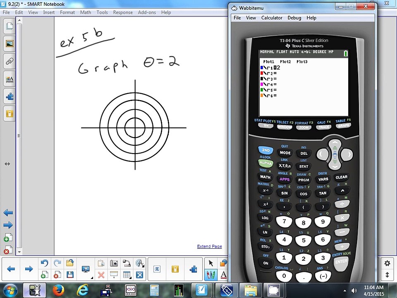397x298 pixels.
Task: Click the X,T,θ,n key
Action: [x=285, y=166]
